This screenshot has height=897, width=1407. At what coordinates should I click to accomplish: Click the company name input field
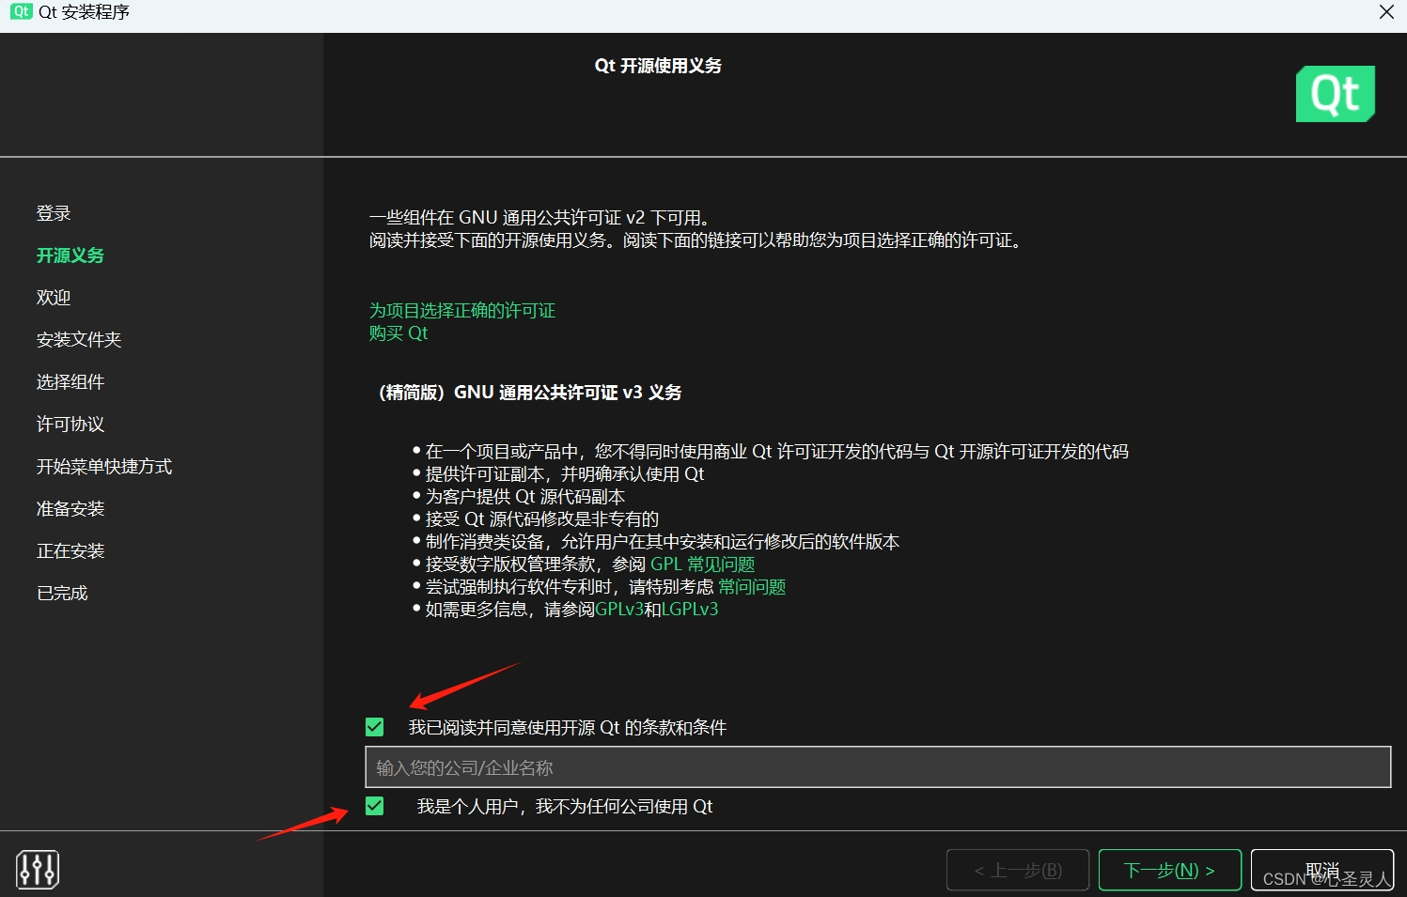pos(878,766)
